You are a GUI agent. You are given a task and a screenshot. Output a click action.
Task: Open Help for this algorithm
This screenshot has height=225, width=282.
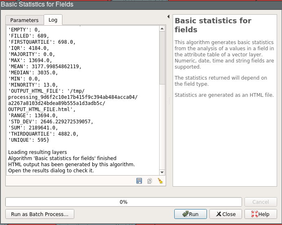(260, 214)
